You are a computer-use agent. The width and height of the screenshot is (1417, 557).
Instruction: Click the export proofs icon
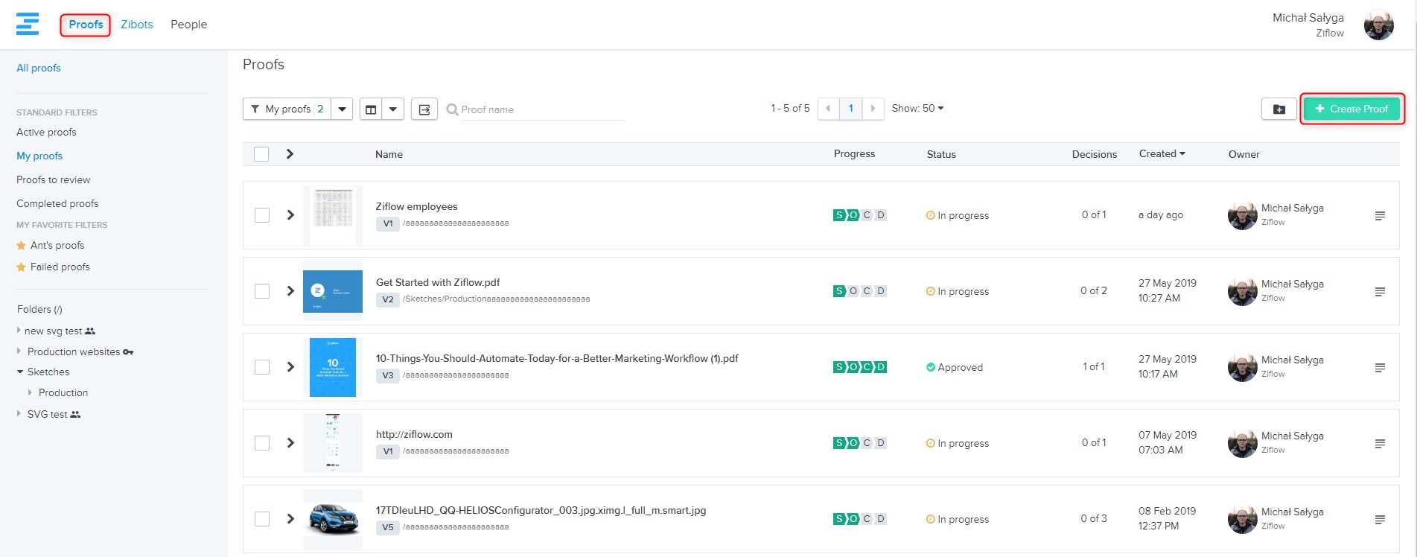(x=424, y=109)
